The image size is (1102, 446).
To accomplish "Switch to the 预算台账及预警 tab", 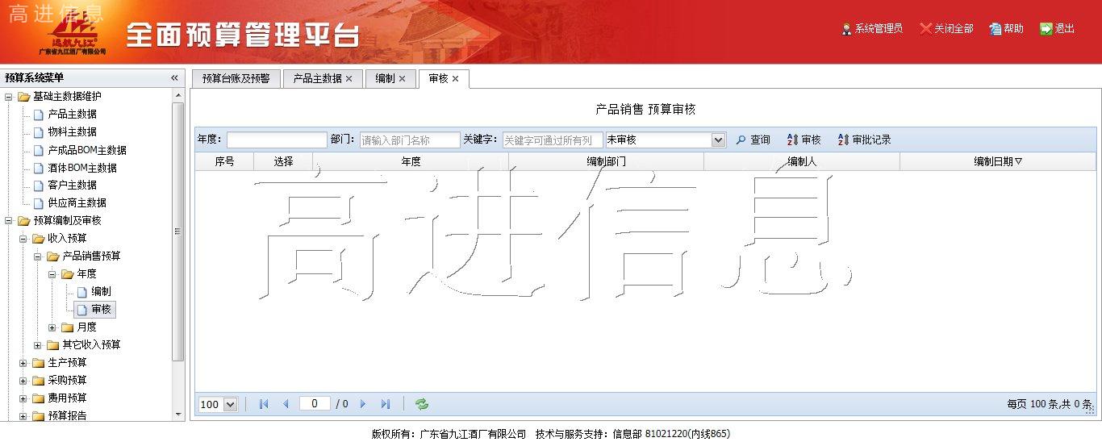I will pos(236,79).
